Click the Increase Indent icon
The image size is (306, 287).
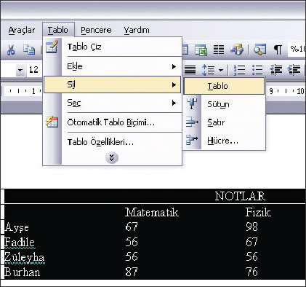[294, 70]
